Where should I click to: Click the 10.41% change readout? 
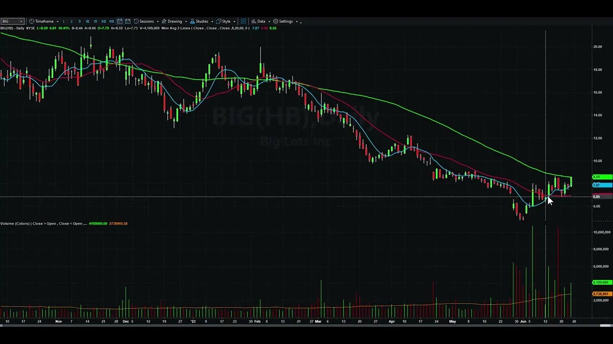tap(63, 28)
